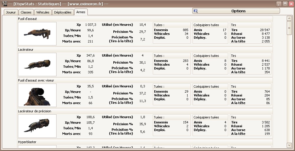Click the Fusil d'assaut avec viseur image
This screenshot has height=151, width=295.
pos(37,95)
